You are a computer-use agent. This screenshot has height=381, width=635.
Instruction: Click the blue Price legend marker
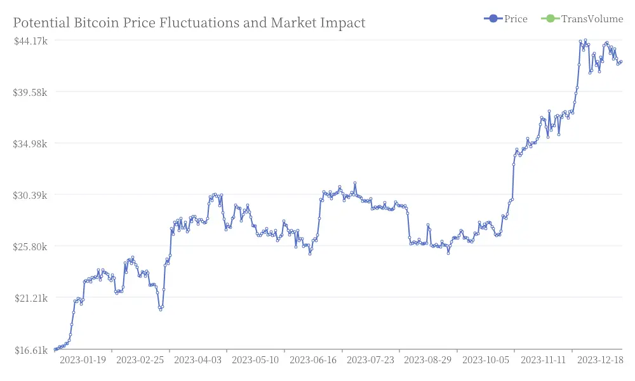(493, 18)
